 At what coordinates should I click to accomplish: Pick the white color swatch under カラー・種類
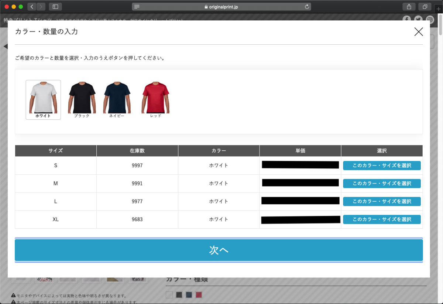click(x=169, y=295)
